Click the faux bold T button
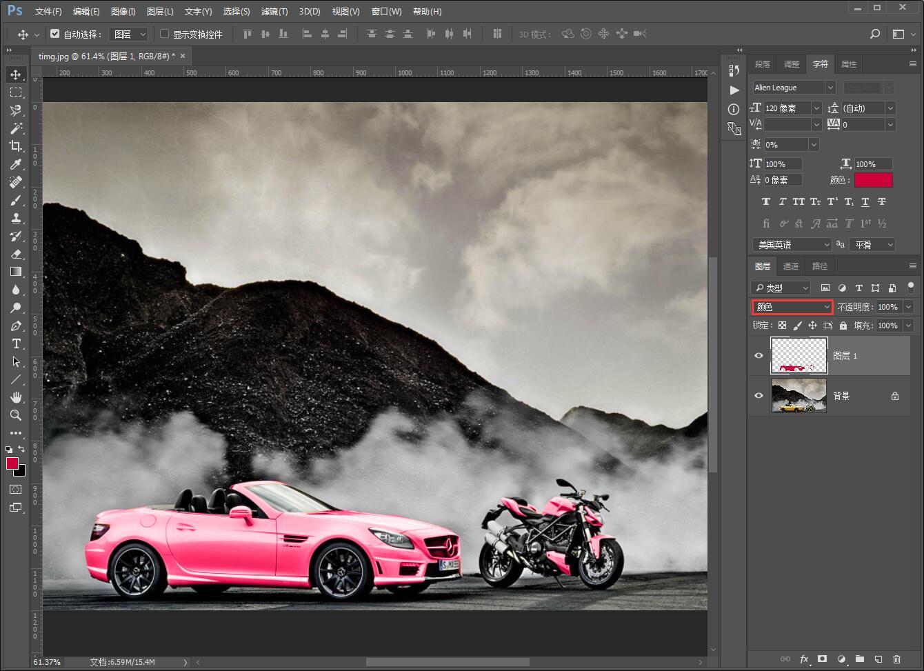The image size is (924, 671). (x=765, y=201)
